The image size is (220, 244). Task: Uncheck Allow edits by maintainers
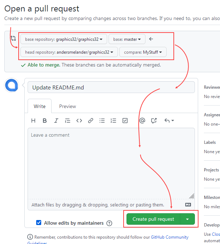39,223
